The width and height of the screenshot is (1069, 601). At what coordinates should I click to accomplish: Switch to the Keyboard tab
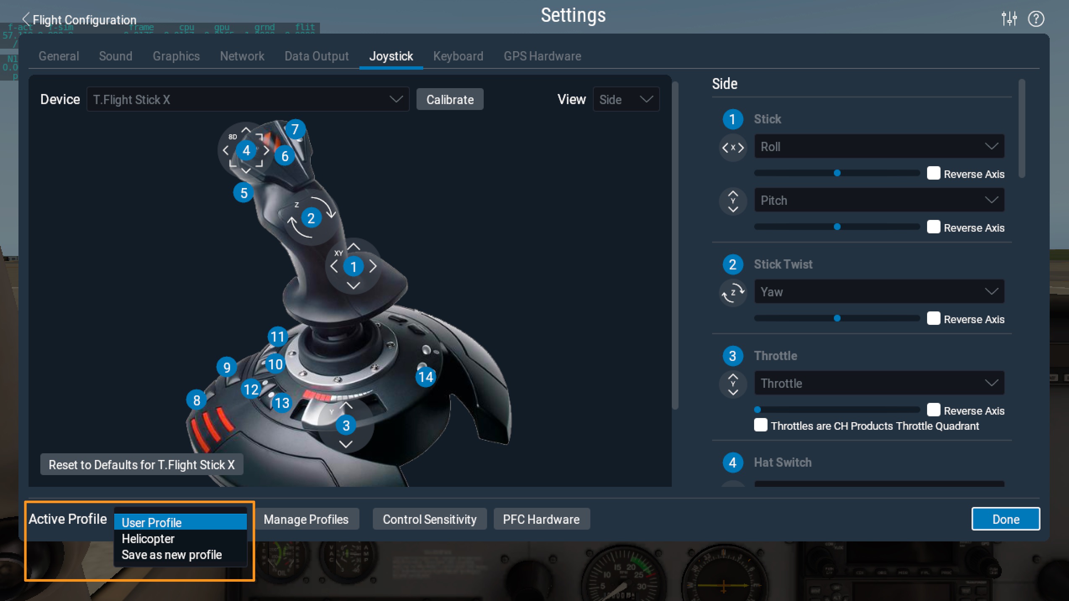pyautogui.click(x=458, y=56)
